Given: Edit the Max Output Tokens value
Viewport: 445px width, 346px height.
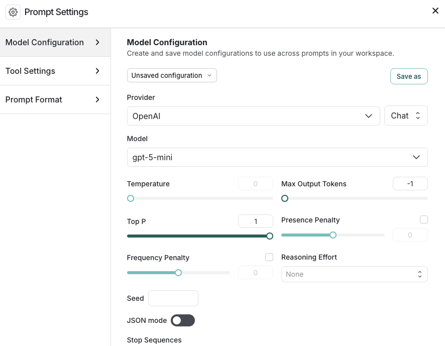Looking at the screenshot, I should tap(410, 183).
